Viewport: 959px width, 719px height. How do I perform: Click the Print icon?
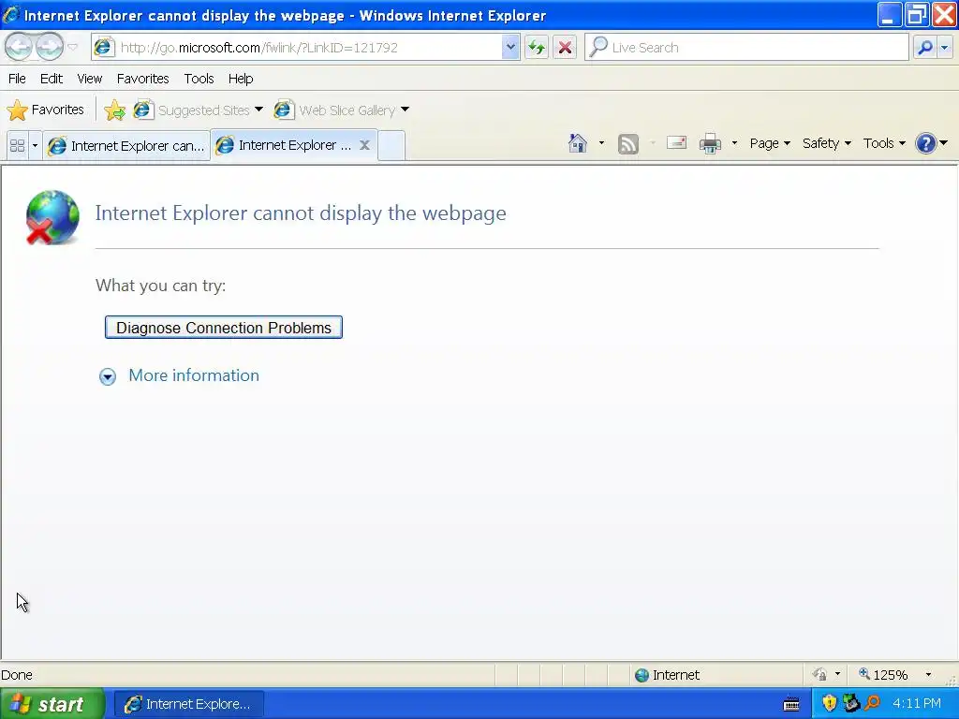(x=710, y=143)
